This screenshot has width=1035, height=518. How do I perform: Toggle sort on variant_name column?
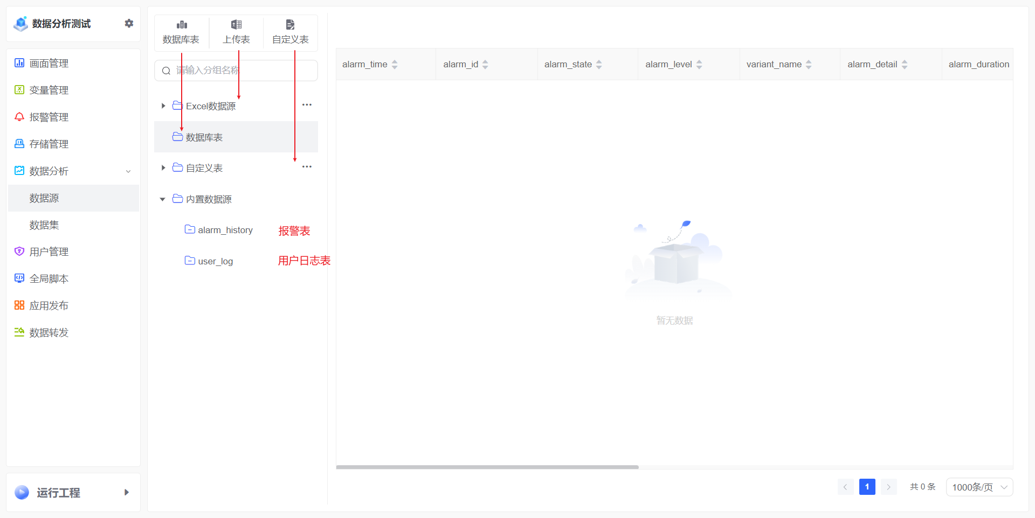tap(809, 65)
